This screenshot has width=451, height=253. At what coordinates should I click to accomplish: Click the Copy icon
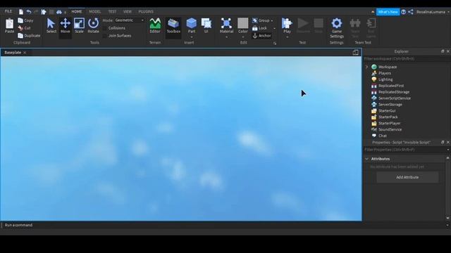point(20,20)
